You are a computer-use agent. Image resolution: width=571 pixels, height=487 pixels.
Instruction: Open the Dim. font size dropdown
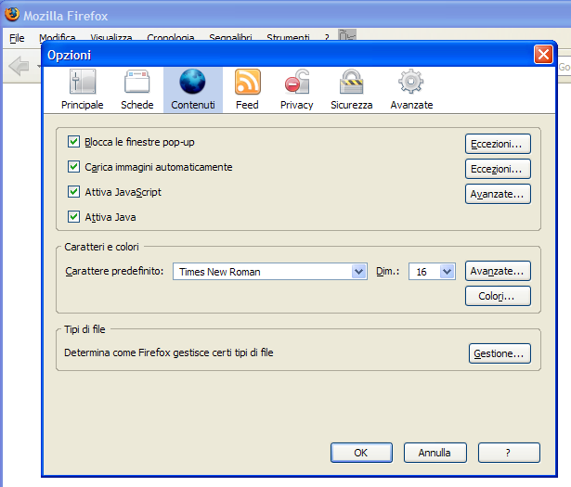coord(432,271)
